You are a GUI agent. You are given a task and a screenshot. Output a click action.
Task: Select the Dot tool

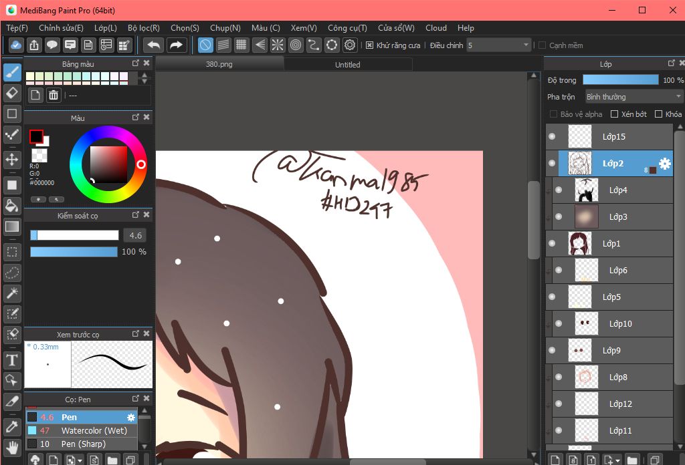[x=12, y=134]
